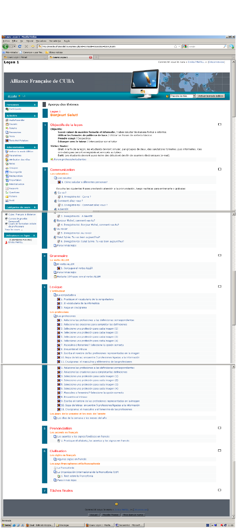The width and height of the screenshot is (237, 529).
Task: Click the help icon beside role dropdown
Action: [167, 96]
